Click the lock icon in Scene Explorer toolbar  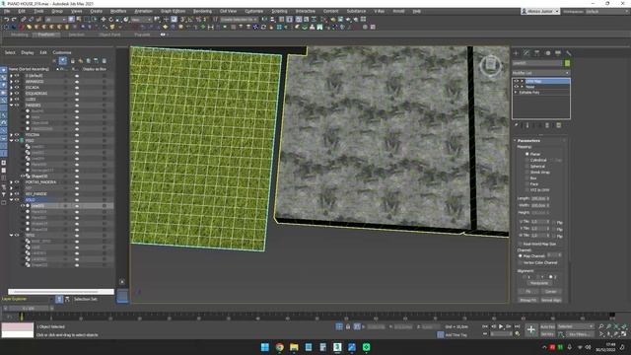tap(72, 61)
